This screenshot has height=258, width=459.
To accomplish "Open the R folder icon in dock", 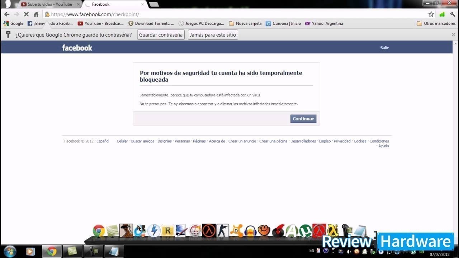I will [167, 231].
